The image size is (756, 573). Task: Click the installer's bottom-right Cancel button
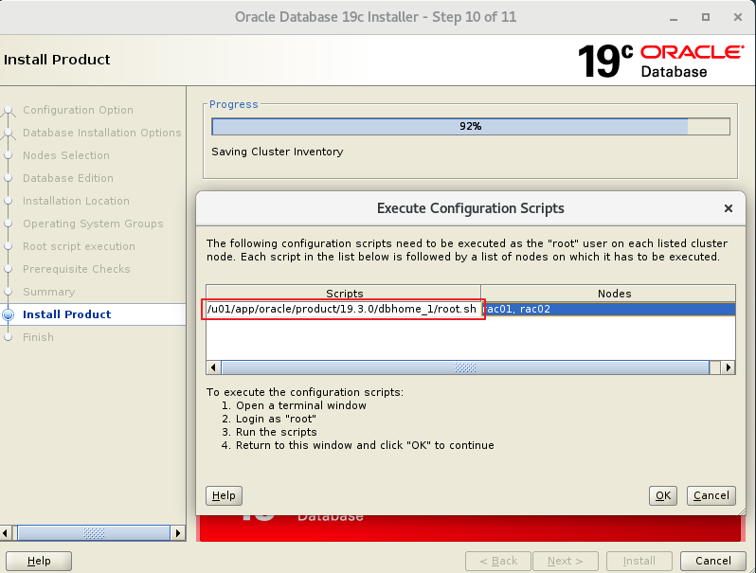coord(713,561)
